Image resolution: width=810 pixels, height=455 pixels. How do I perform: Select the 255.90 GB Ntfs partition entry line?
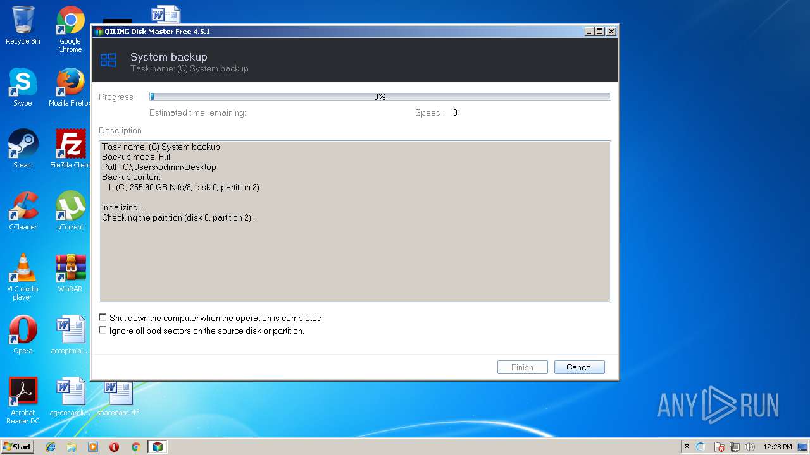(x=184, y=188)
